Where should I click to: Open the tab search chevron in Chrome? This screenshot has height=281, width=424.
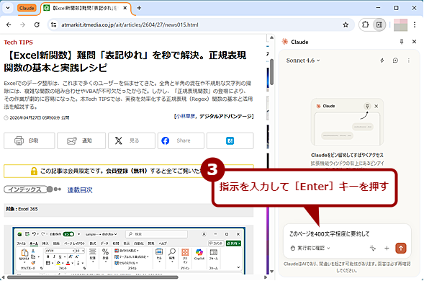tap(8, 8)
